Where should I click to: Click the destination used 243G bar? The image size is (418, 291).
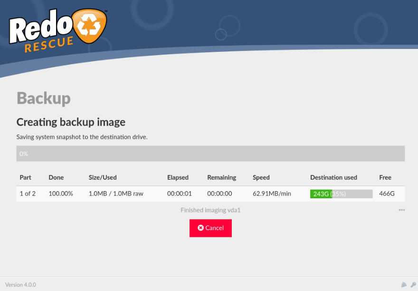341,194
